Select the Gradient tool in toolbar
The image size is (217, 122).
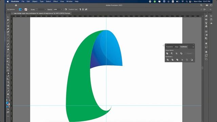pyautogui.click(x=8, y=73)
